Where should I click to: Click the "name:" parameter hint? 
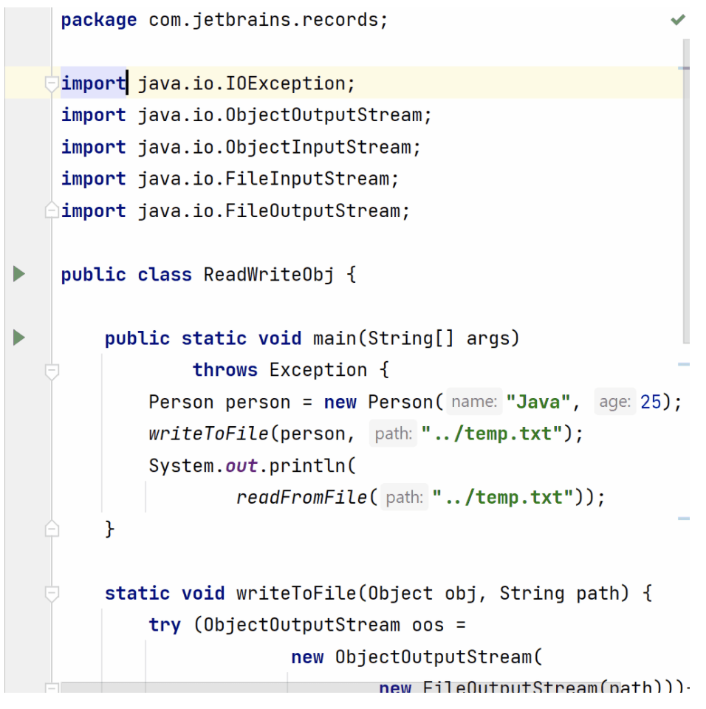pos(473,403)
